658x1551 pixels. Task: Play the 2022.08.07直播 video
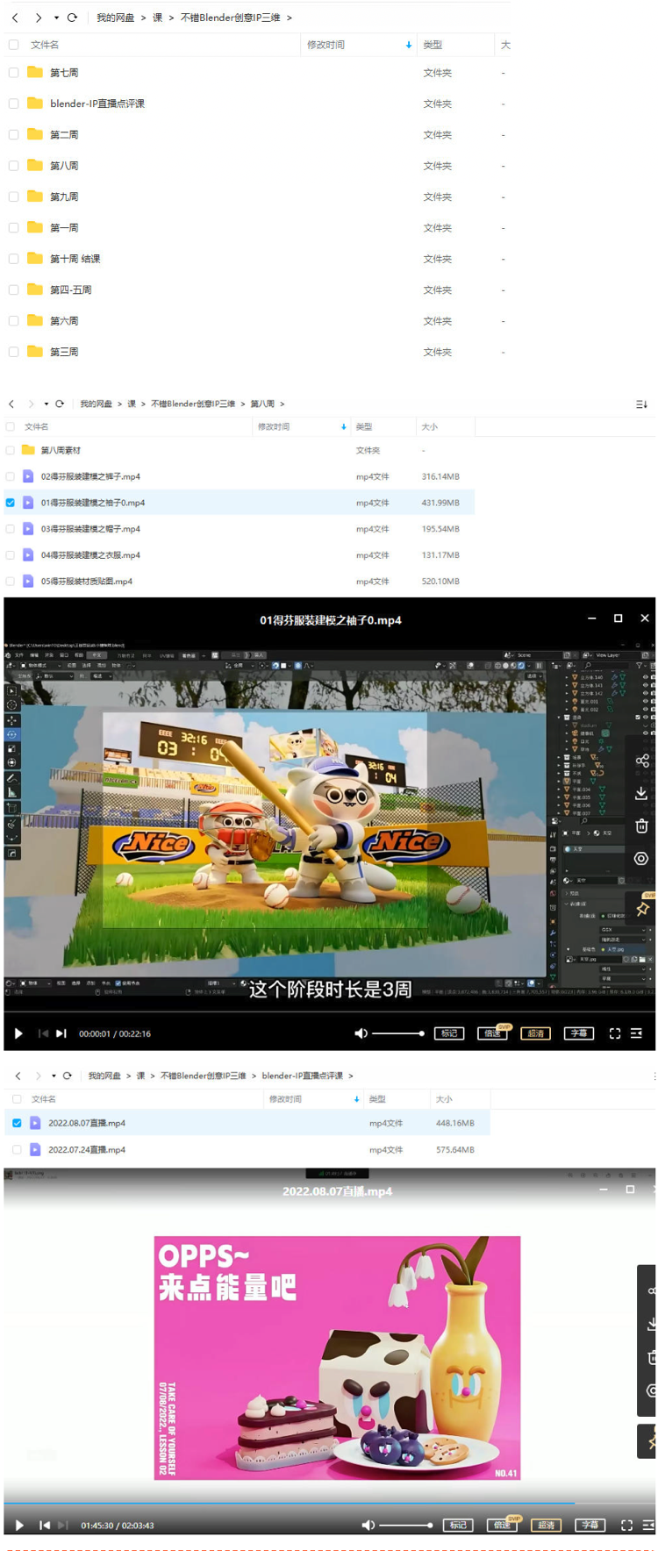pyautogui.click(x=19, y=1526)
